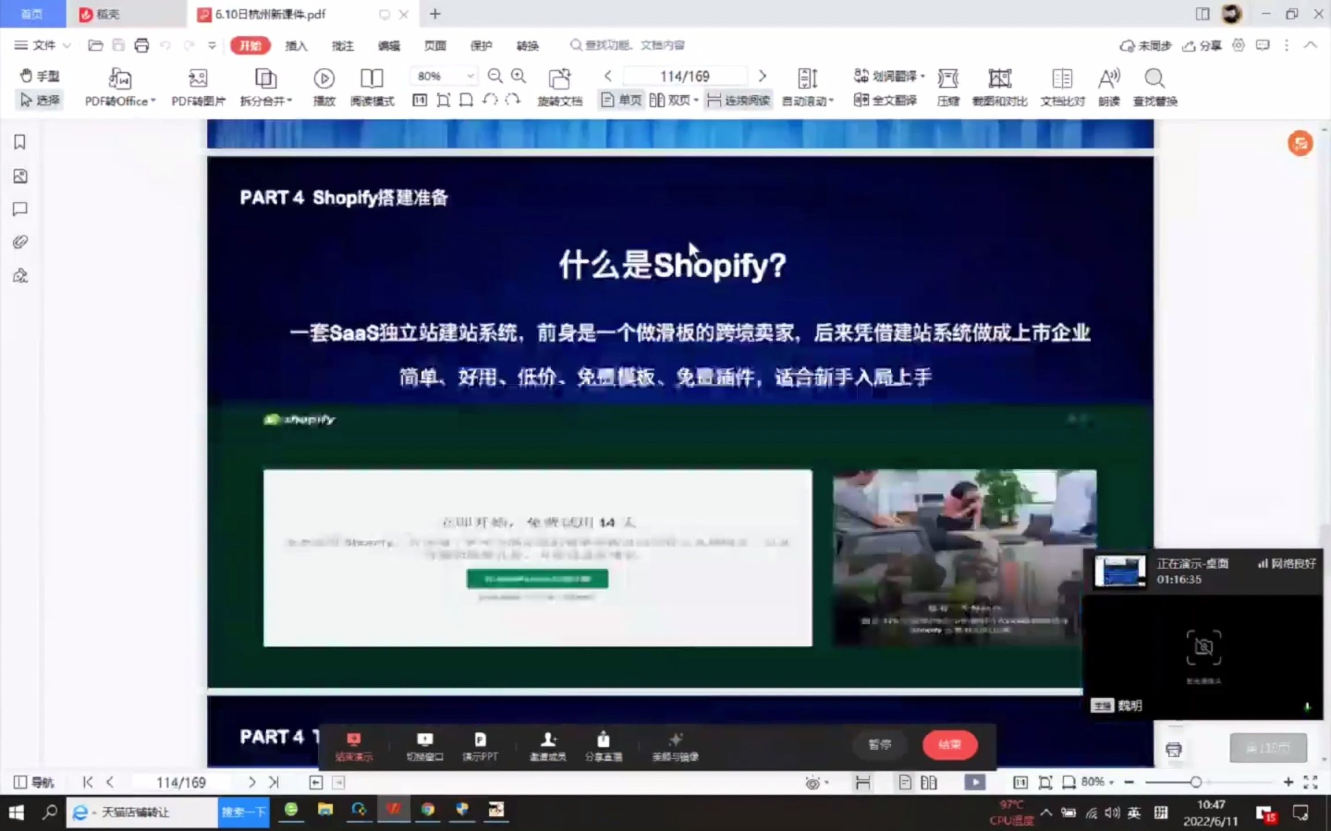Go to next page arrow in toolbar
The width and height of the screenshot is (1331, 831).
pos(762,76)
